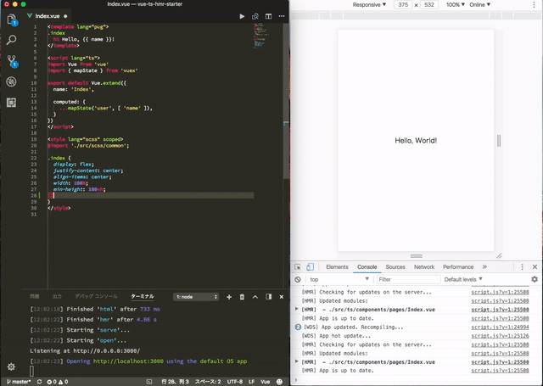Click the WDS message repeat count badge

click(298, 327)
